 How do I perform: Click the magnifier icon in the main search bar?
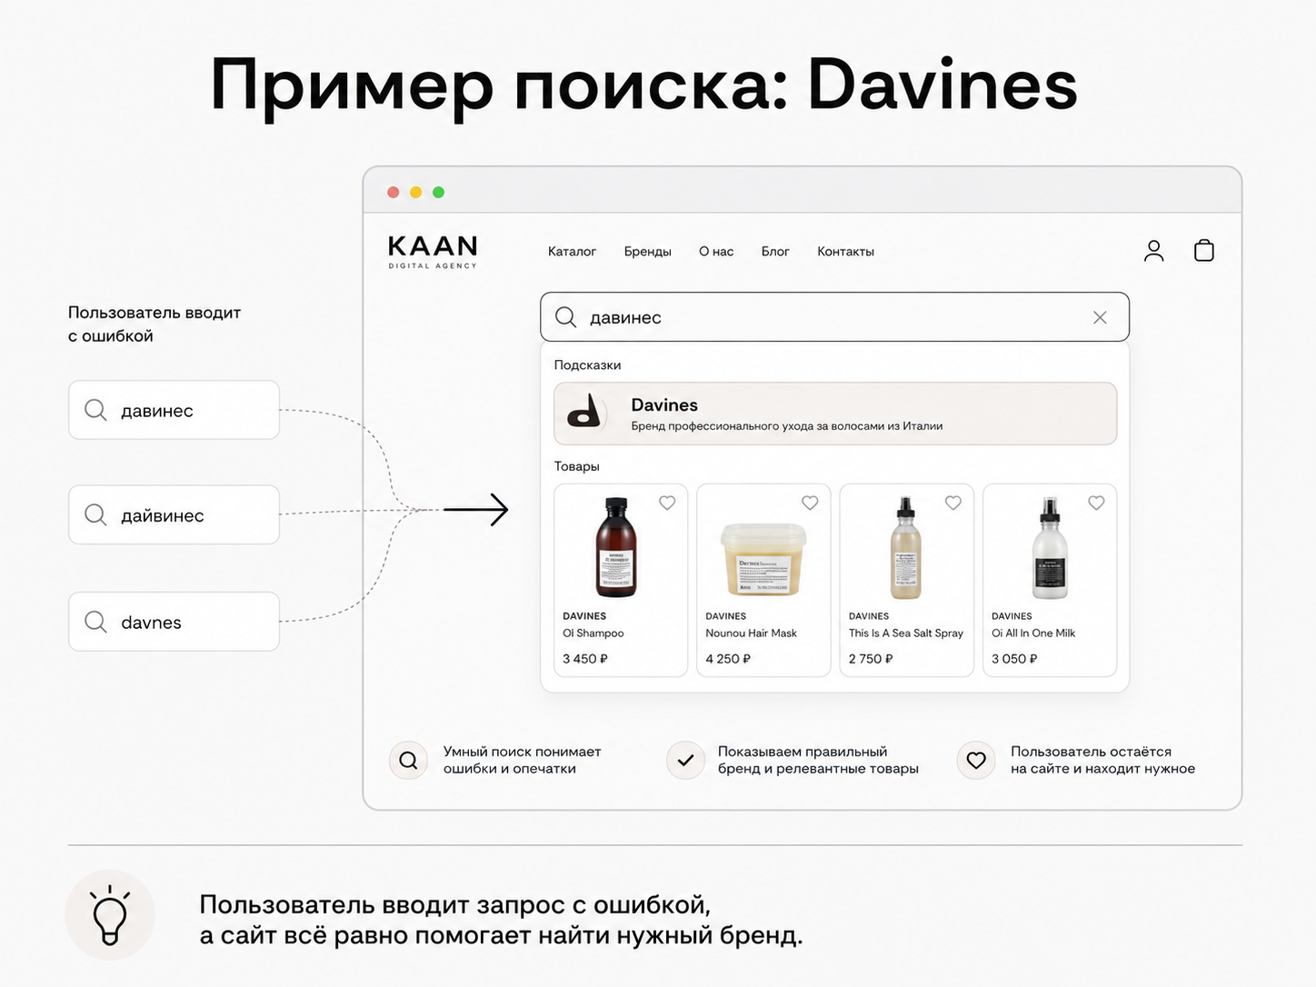(x=565, y=317)
